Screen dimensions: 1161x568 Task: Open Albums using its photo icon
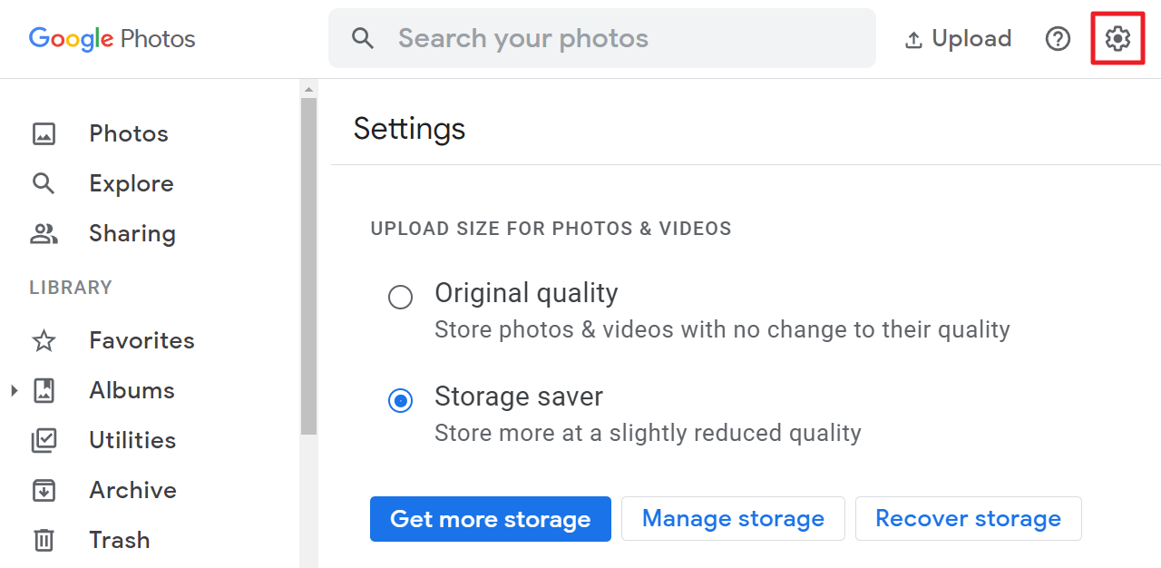tap(44, 390)
